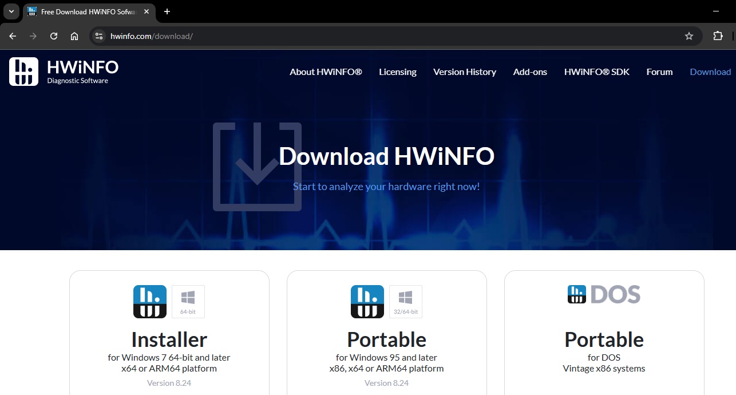Open the Licensing page
Image resolution: width=736 pixels, height=395 pixels.
pos(397,72)
